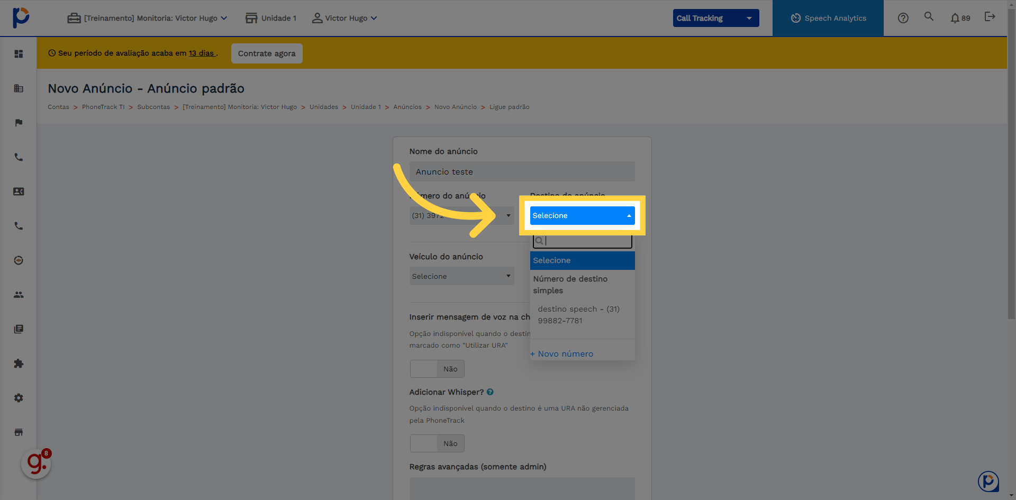Follow the 13 dias link
This screenshot has height=500, width=1016.
point(202,53)
